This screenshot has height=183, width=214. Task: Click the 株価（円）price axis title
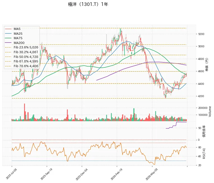[x=207, y=65]
